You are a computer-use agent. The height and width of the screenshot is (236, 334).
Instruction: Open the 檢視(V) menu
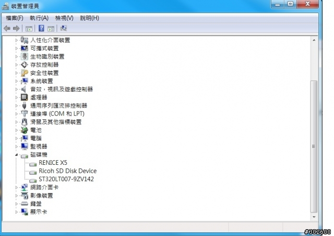coord(64,18)
